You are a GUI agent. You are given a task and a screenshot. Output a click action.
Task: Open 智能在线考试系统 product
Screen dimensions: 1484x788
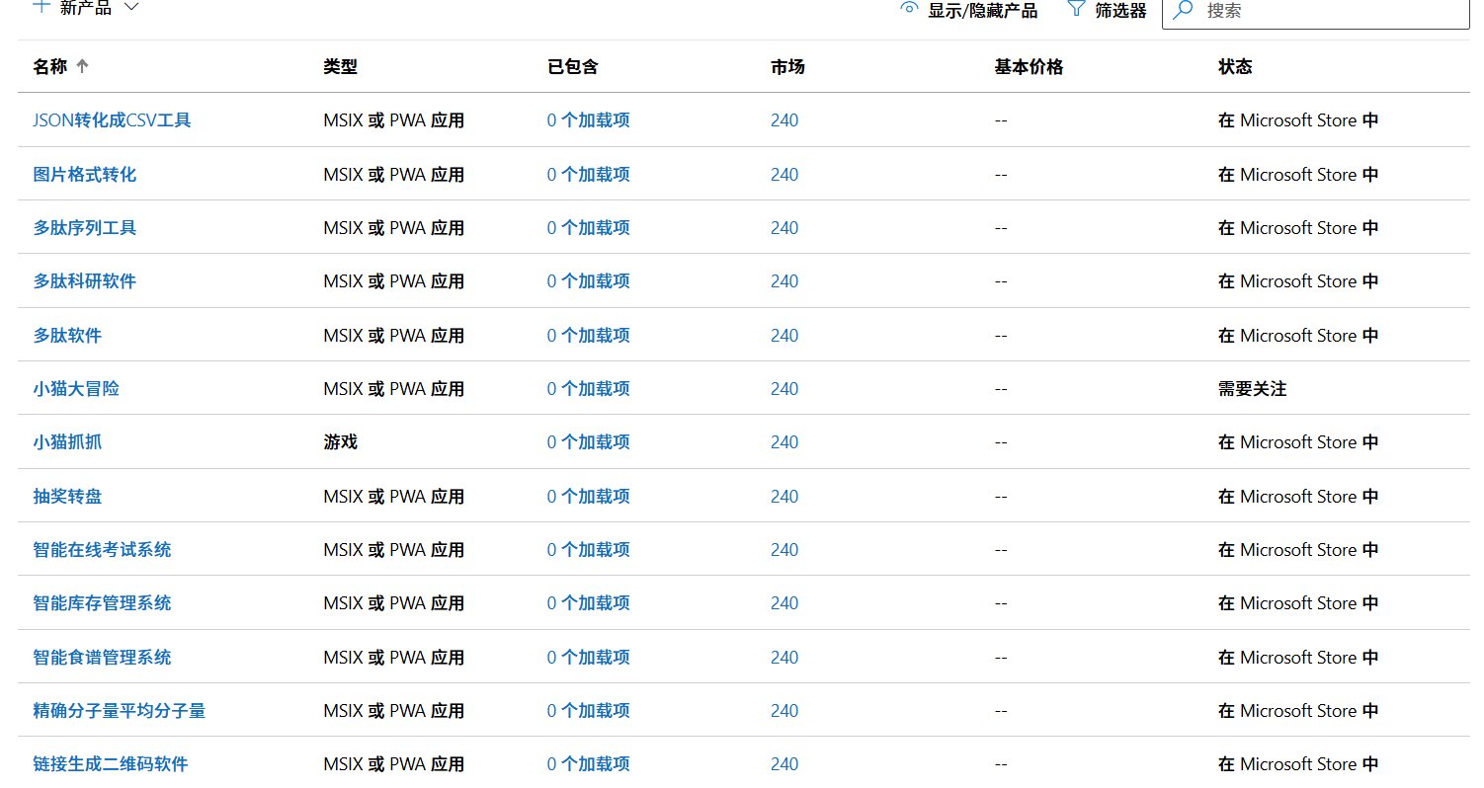pos(102,550)
